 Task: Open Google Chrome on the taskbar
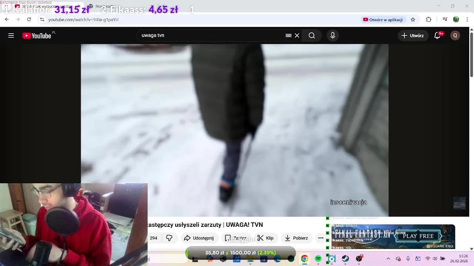[x=304, y=259]
